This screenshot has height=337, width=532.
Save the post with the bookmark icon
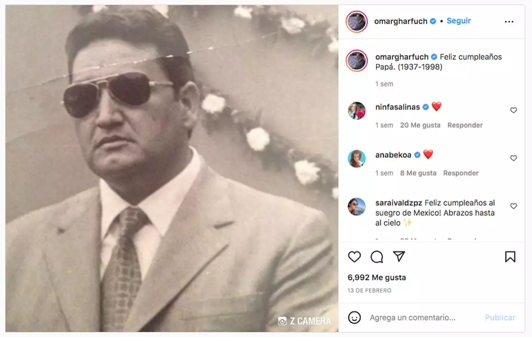pyautogui.click(x=511, y=256)
